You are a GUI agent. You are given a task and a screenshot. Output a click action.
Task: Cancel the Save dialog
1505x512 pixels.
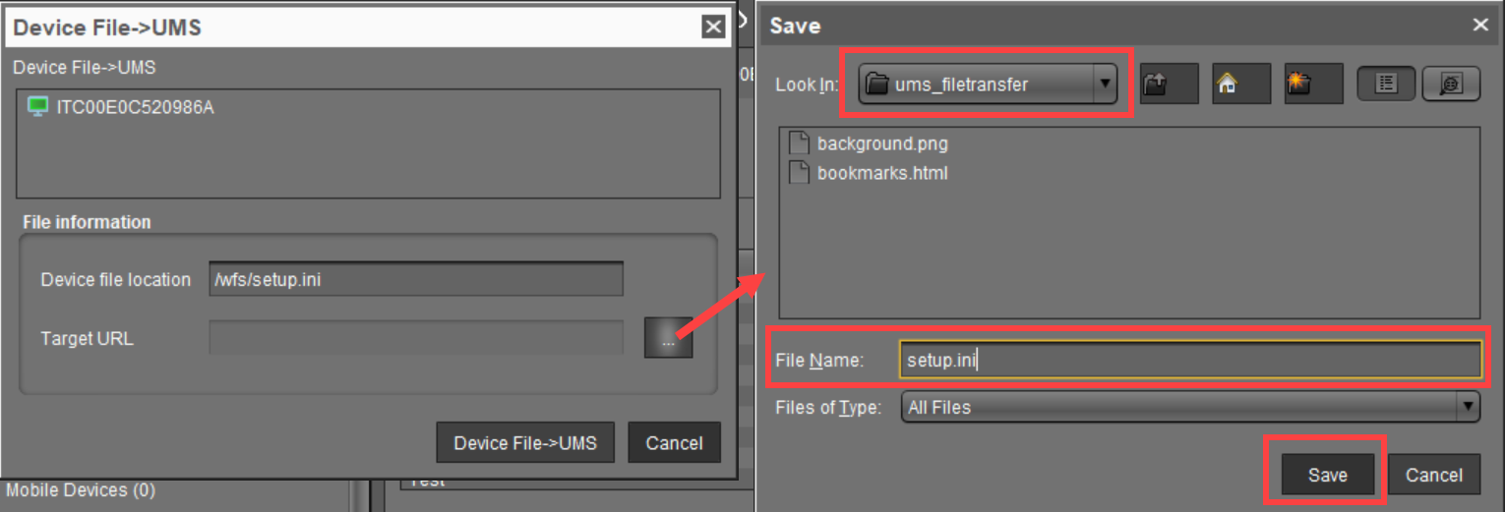click(1433, 475)
